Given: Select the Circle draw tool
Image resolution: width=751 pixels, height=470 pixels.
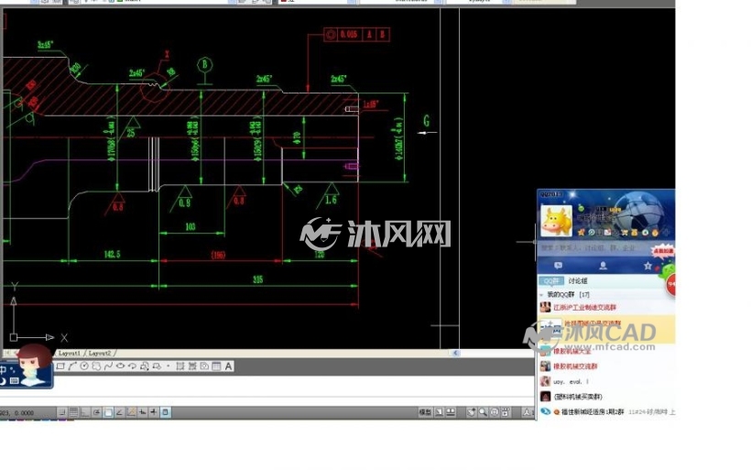Looking at the screenshot, I should point(84,366).
